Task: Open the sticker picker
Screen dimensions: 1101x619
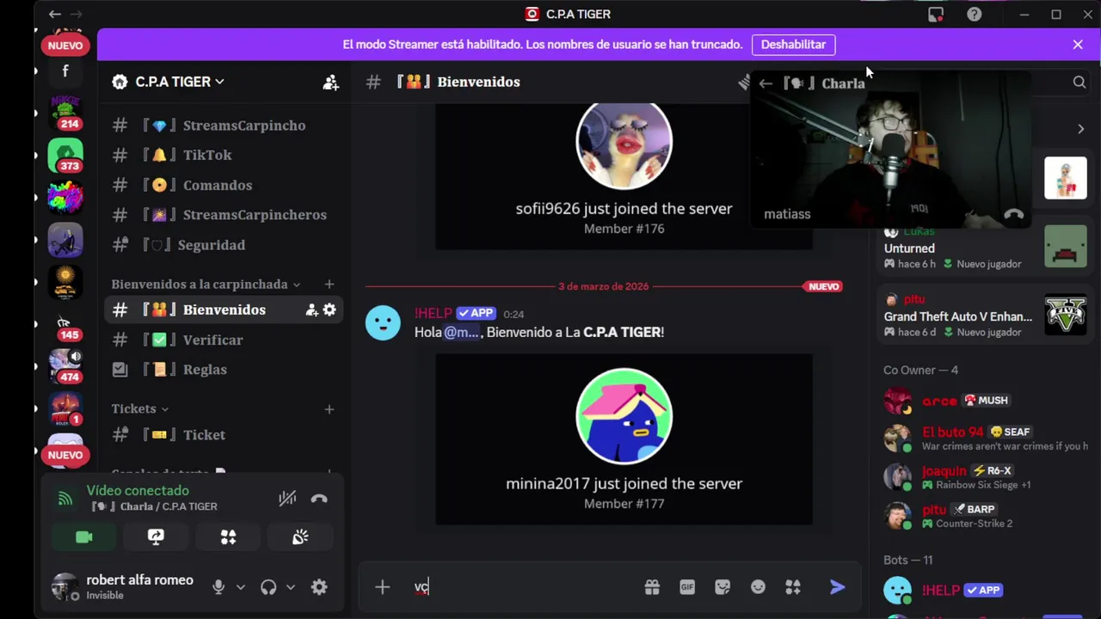Action: click(723, 587)
